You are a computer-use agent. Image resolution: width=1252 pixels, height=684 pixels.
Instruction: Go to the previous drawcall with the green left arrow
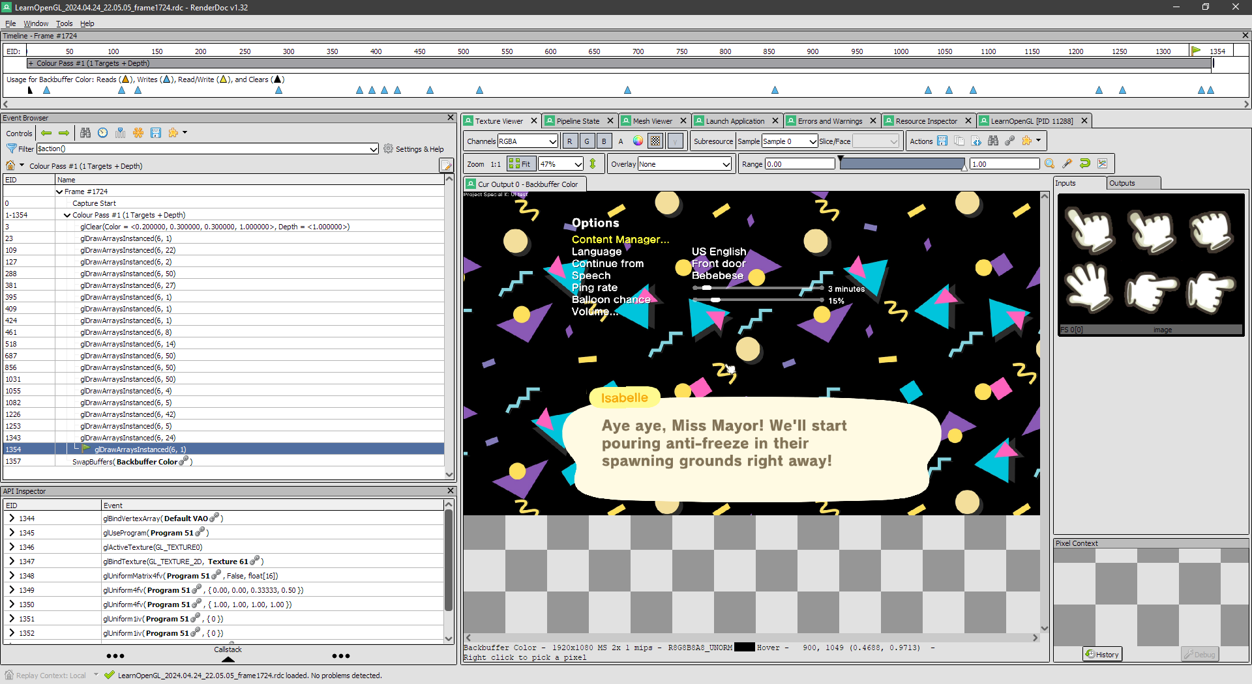click(x=46, y=133)
